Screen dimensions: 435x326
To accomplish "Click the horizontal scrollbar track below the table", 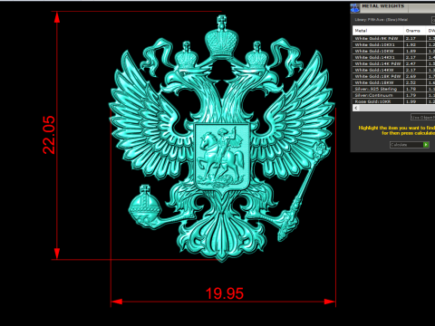I will [x=397, y=108].
